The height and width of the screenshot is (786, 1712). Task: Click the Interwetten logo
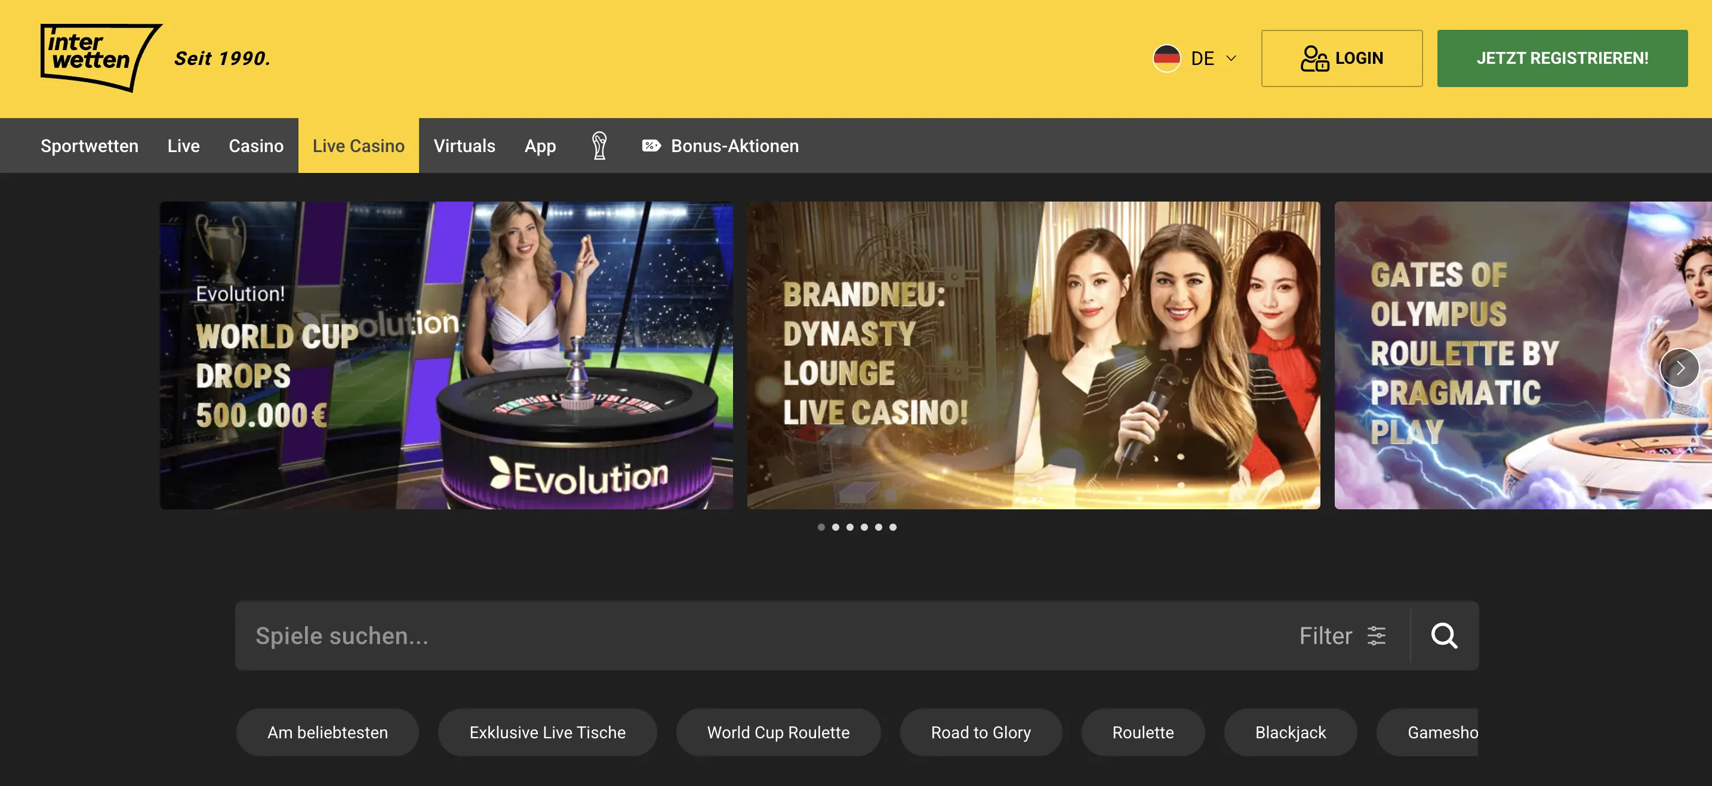tap(101, 58)
